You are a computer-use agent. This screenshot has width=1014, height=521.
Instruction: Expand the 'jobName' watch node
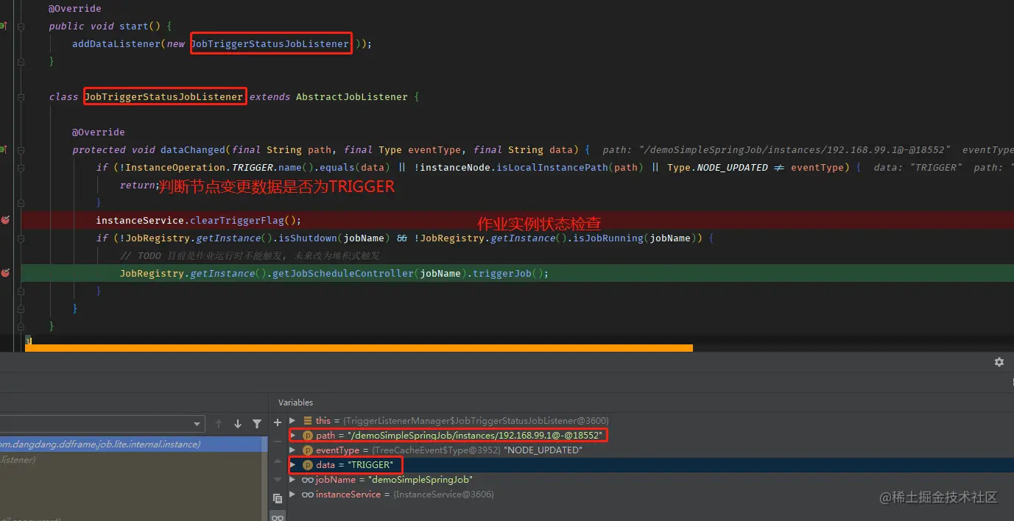click(293, 480)
